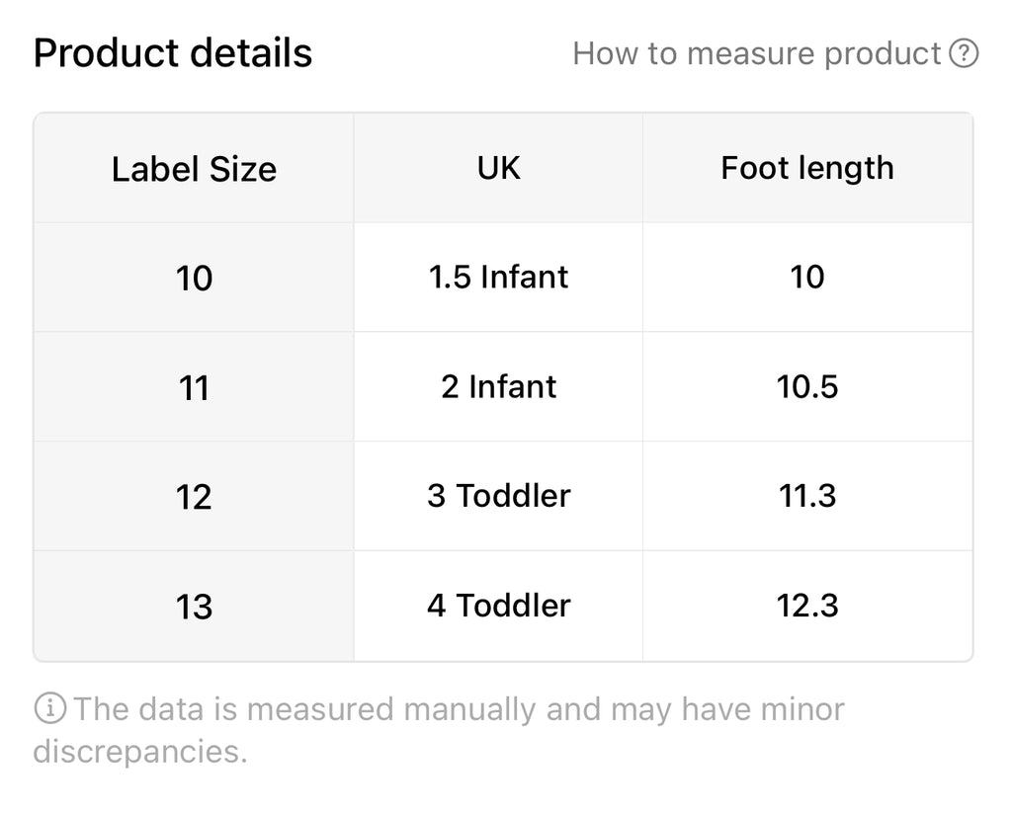Click foot length 10 in first row
The image size is (1012, 815).
tap(807, 278)
